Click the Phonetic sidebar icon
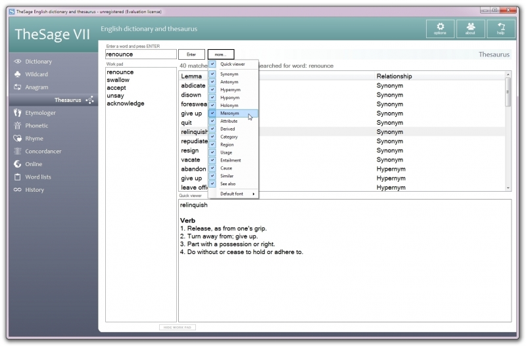This screenshot has height=346, width=526. 18,125
